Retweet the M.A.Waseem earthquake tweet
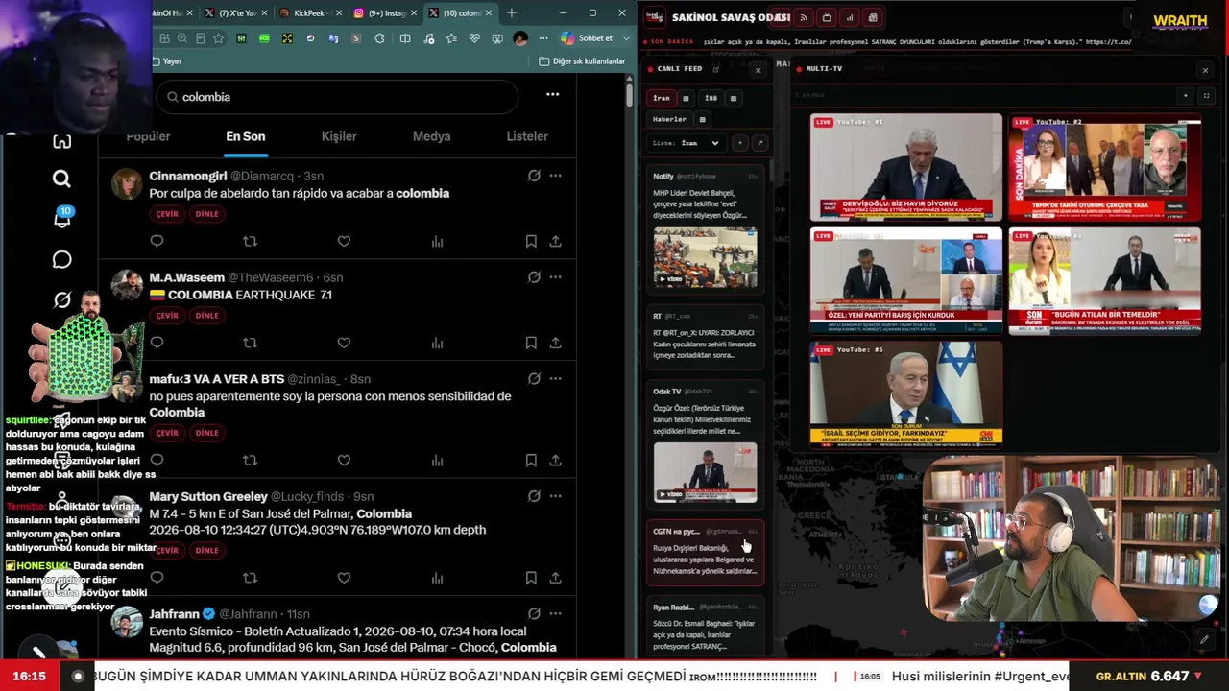Viewport: 1229px width, 691px height. pyautogui.click(x=250, y=343)
